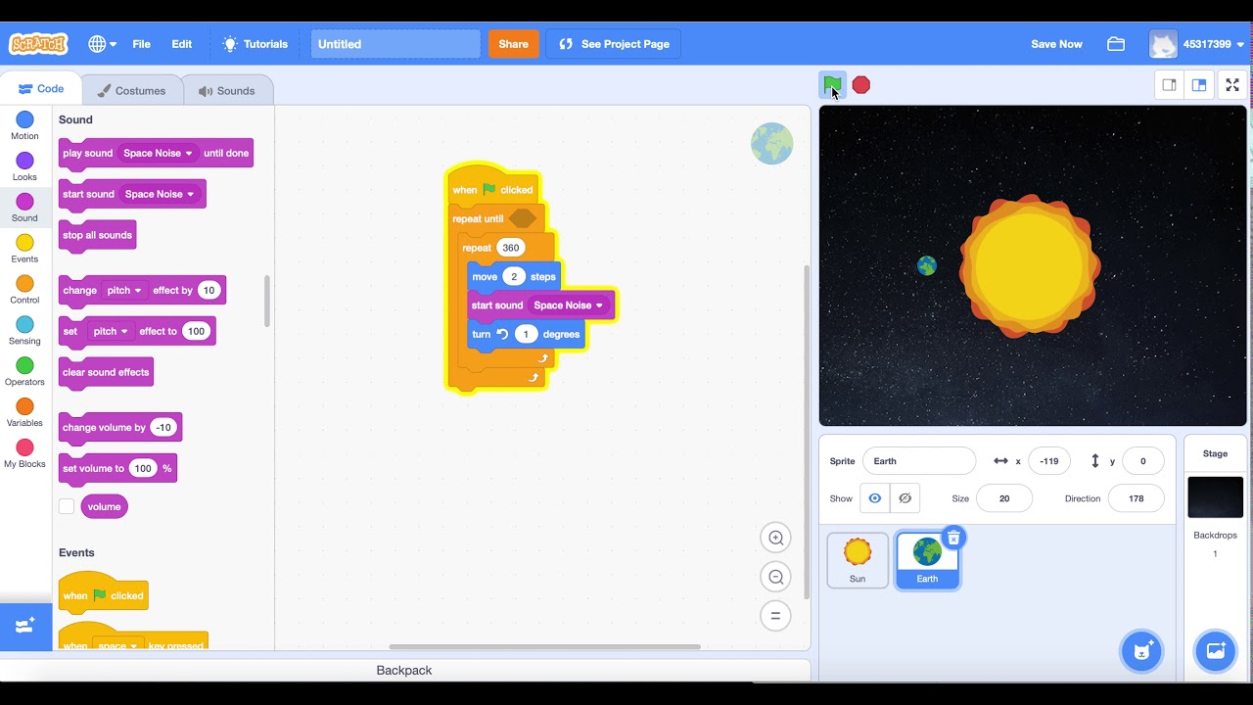Select the Control block category
1253x705 pixels.
click(x=24, y=291)
